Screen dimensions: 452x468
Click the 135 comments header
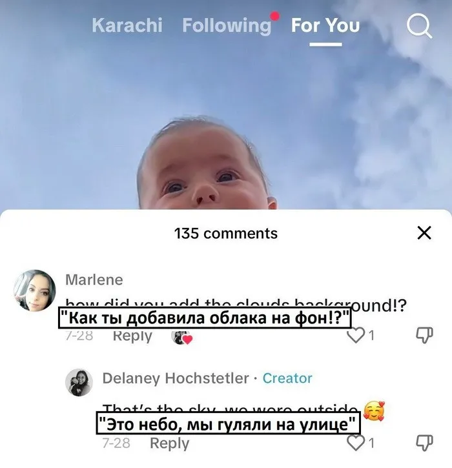[x=226, y=233]
